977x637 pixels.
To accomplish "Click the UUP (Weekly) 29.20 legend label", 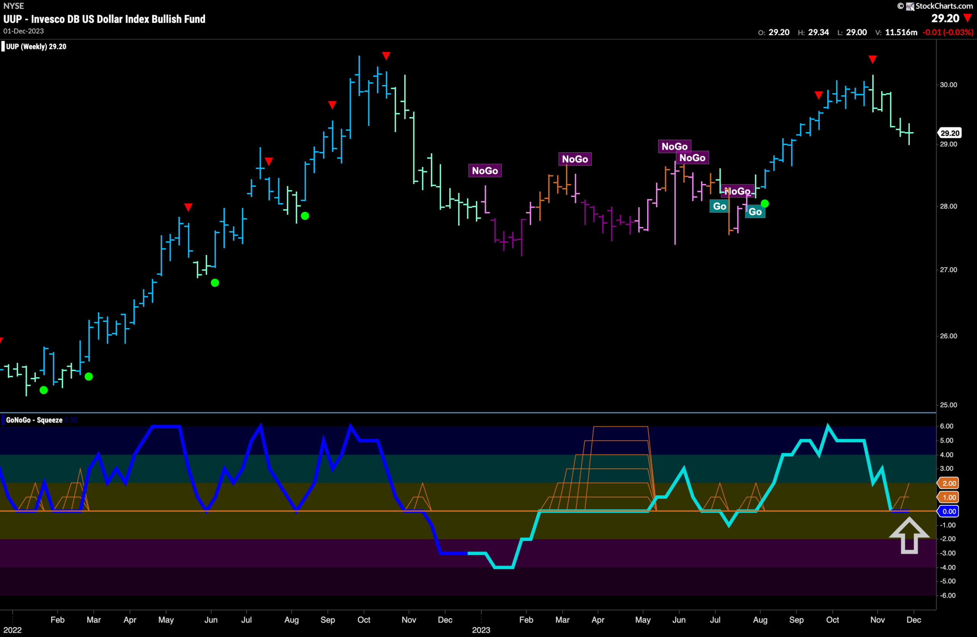I will coord(36,47).
